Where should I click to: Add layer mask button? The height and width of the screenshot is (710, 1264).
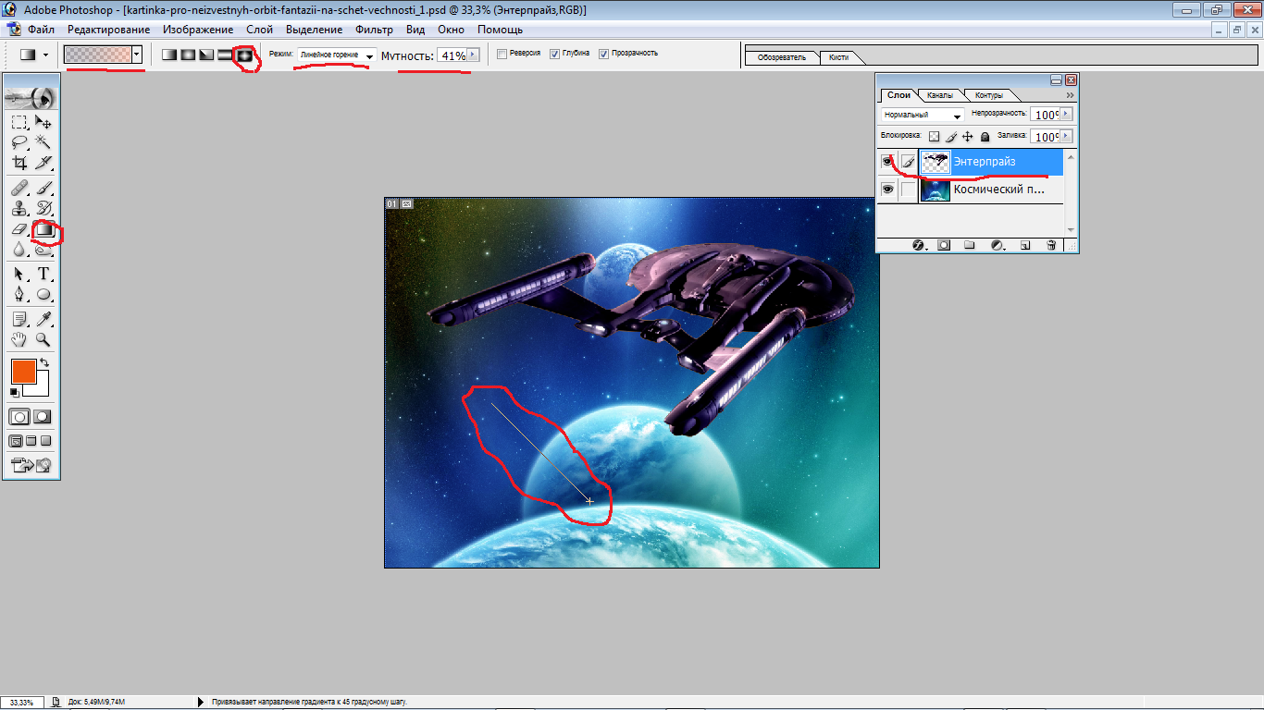click(944, 245)
